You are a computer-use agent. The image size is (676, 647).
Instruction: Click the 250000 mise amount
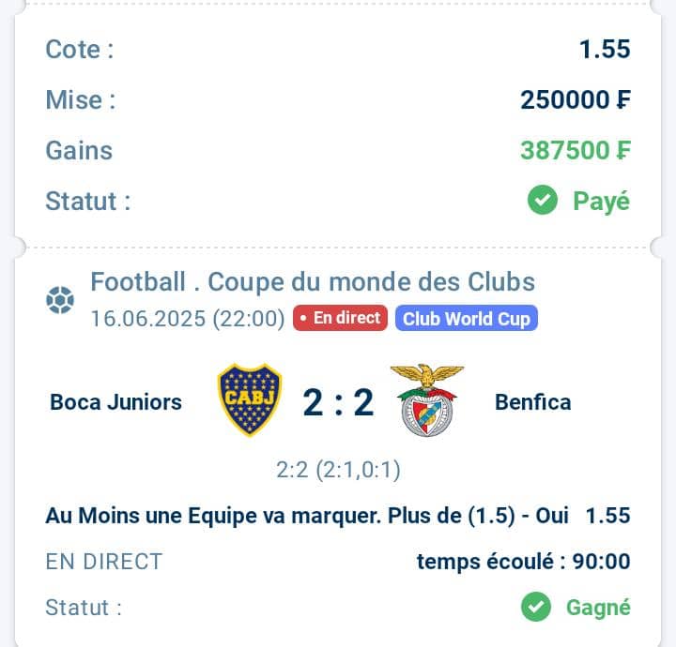pyautogui.click(x=576, y=100)
